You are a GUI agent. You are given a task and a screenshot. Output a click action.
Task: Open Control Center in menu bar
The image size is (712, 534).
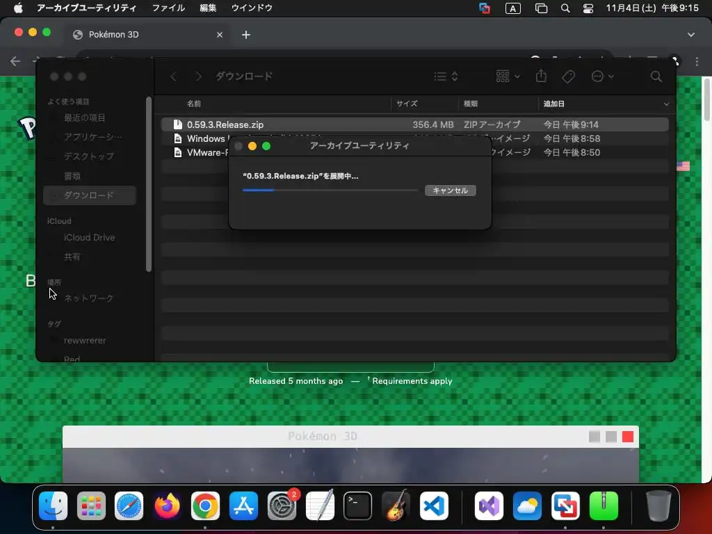pyautogui.click(x=588, y=8)
